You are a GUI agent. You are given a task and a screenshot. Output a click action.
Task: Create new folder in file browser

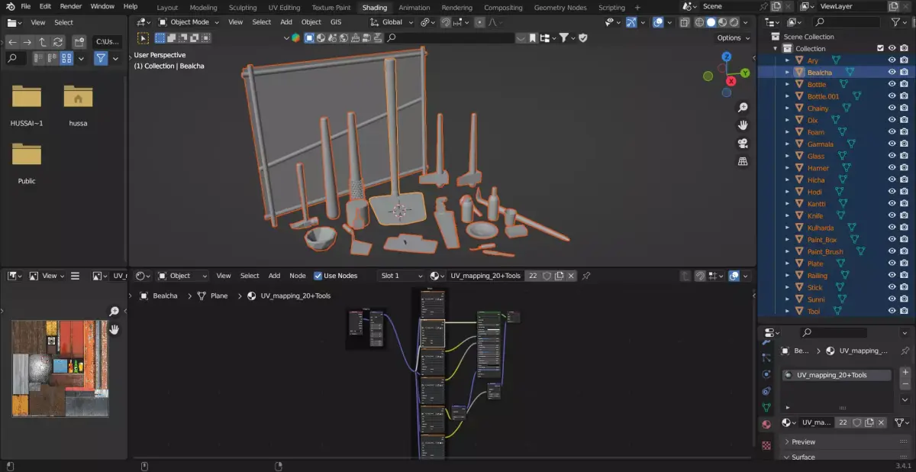tap(79, 42)
